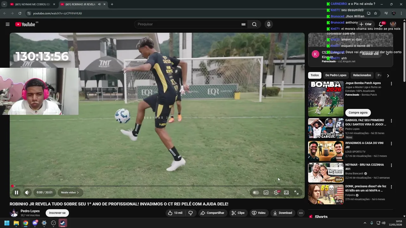Start voice search with microphone icon

269,24
